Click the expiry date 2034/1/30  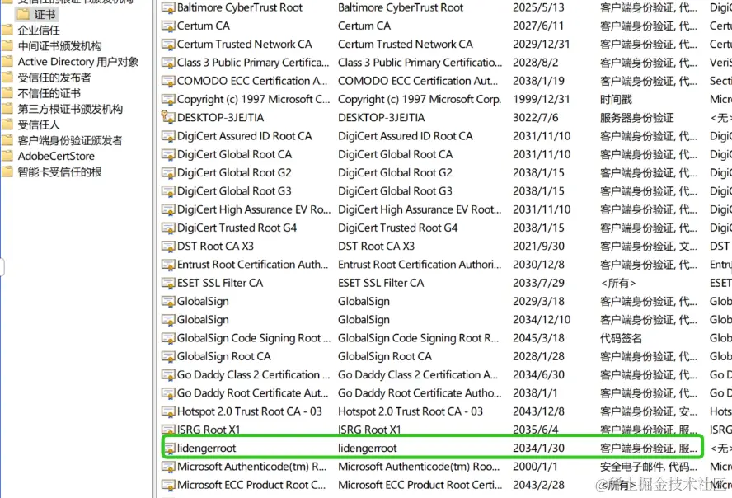point(538,448)
